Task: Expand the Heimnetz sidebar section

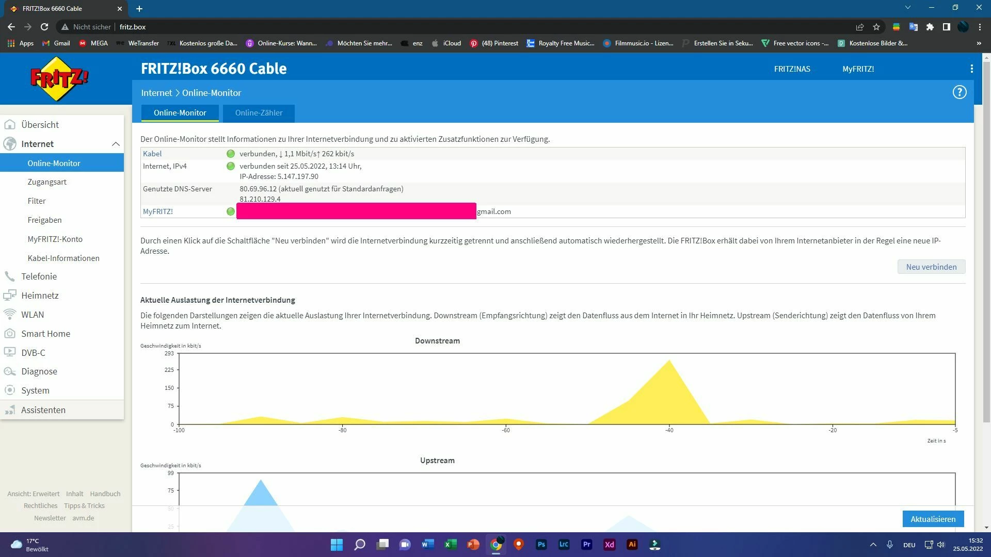Action: 40,296
